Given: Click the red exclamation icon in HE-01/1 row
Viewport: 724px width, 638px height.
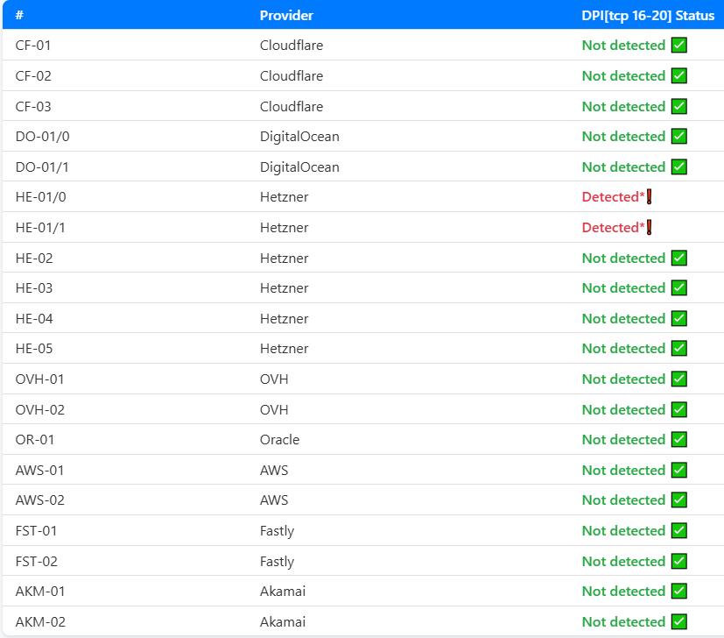Looking at the screenshot, I should [650, 228].
